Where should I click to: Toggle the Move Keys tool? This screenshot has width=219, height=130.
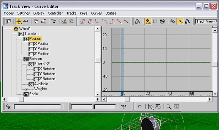click(19, 21)
